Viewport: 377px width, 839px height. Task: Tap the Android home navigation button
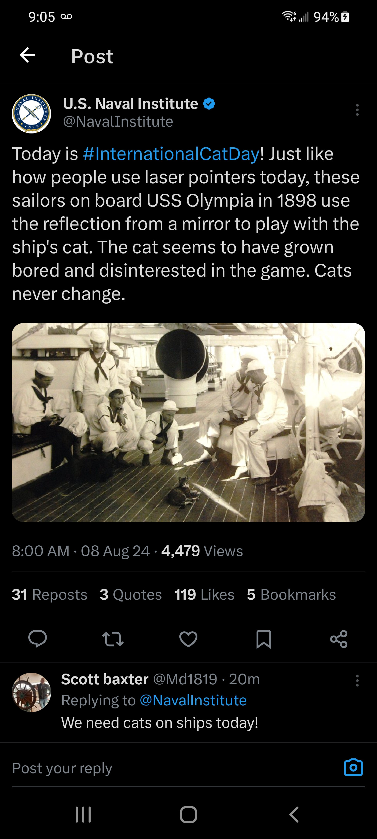(188, 815)
